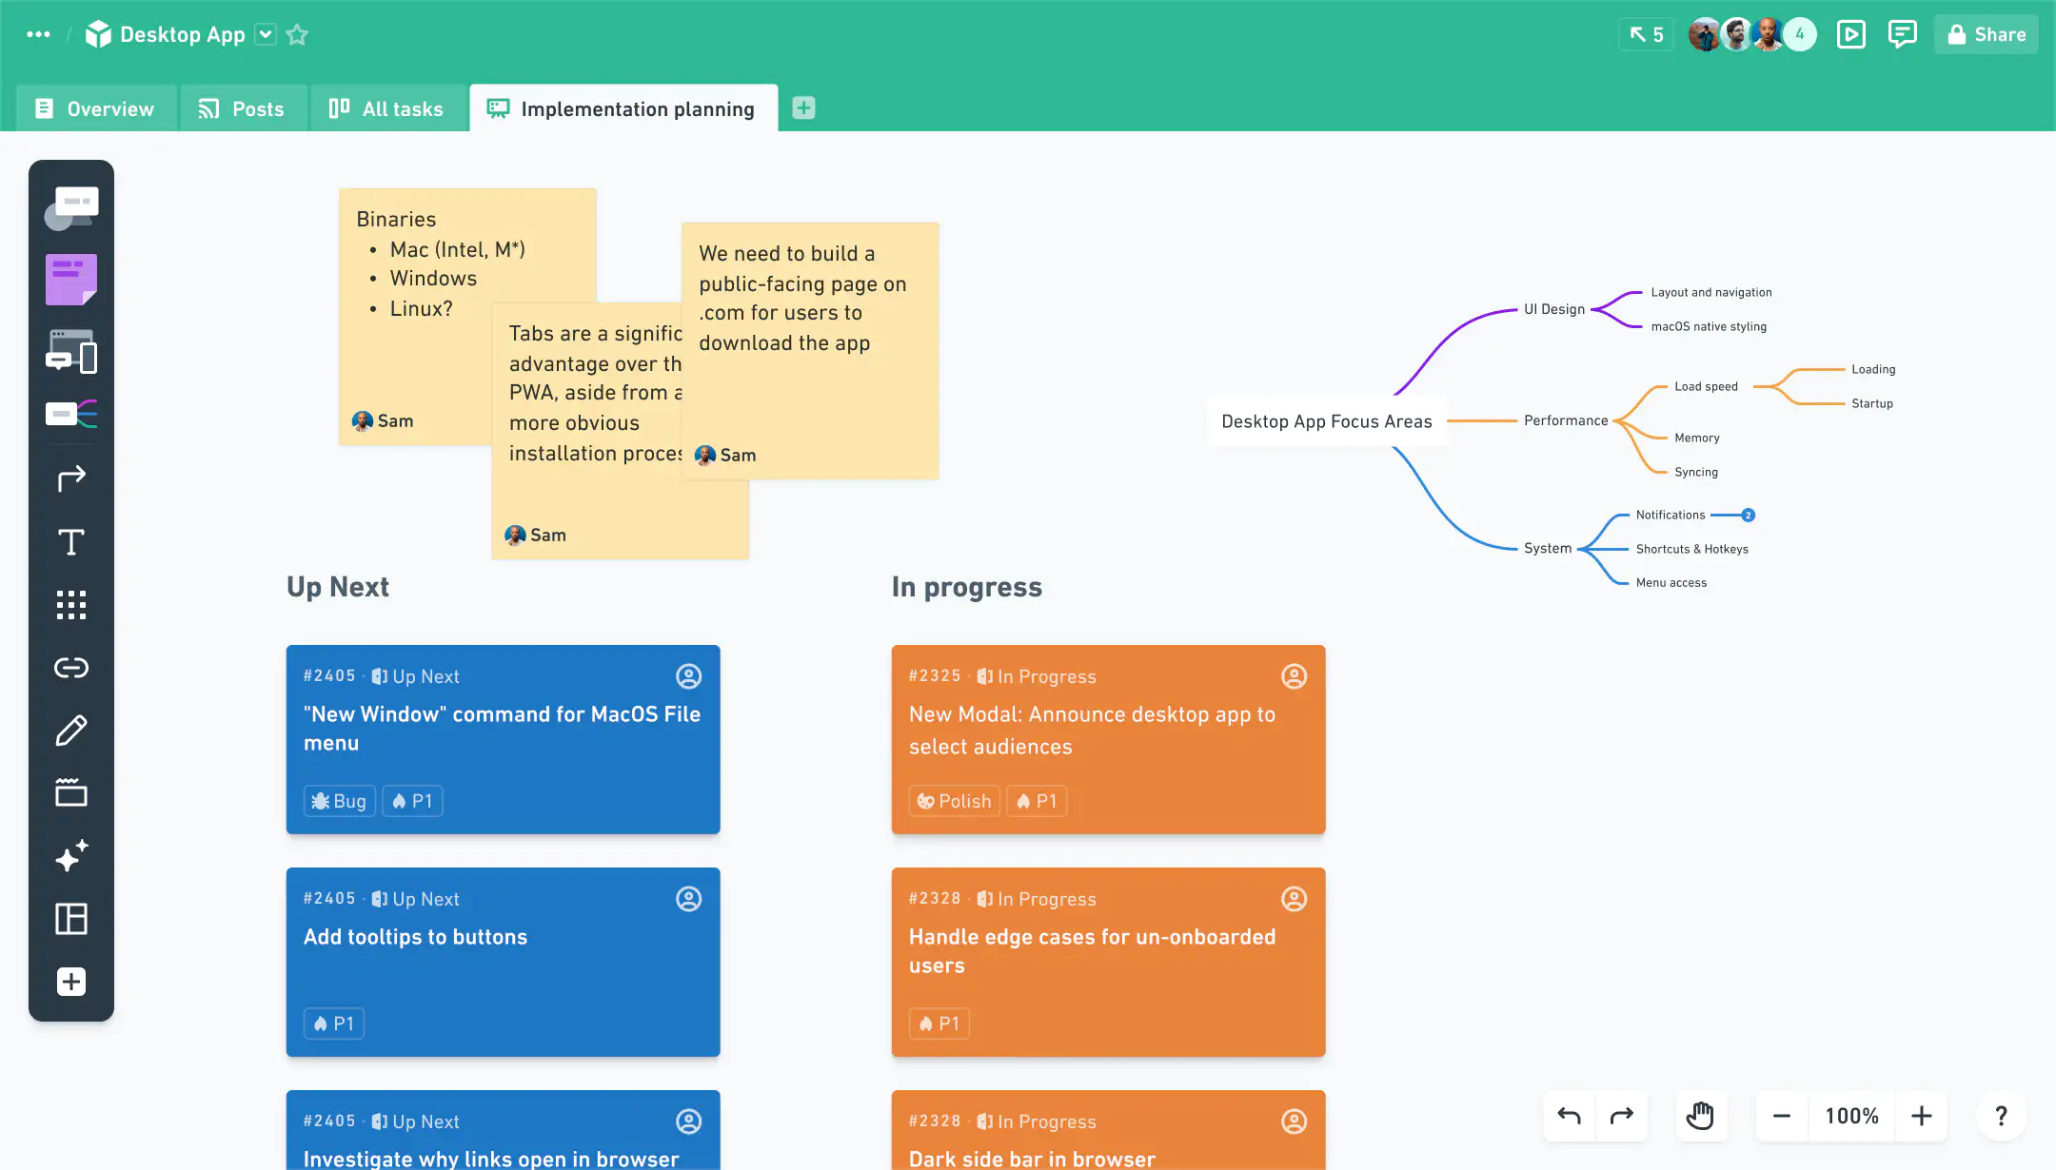Screen dimensions: 2056x1170
Task: Open the comments panel icon
Action: pos(1902,35)
